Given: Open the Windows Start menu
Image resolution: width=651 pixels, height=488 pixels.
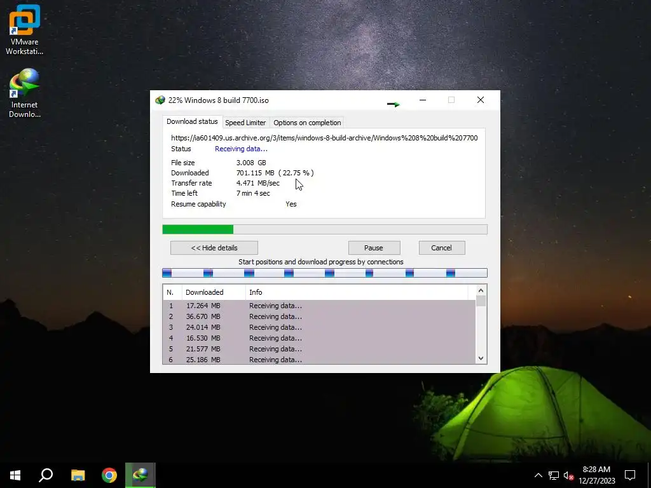Looking at the screenshot, I should [x=15, y=475].
